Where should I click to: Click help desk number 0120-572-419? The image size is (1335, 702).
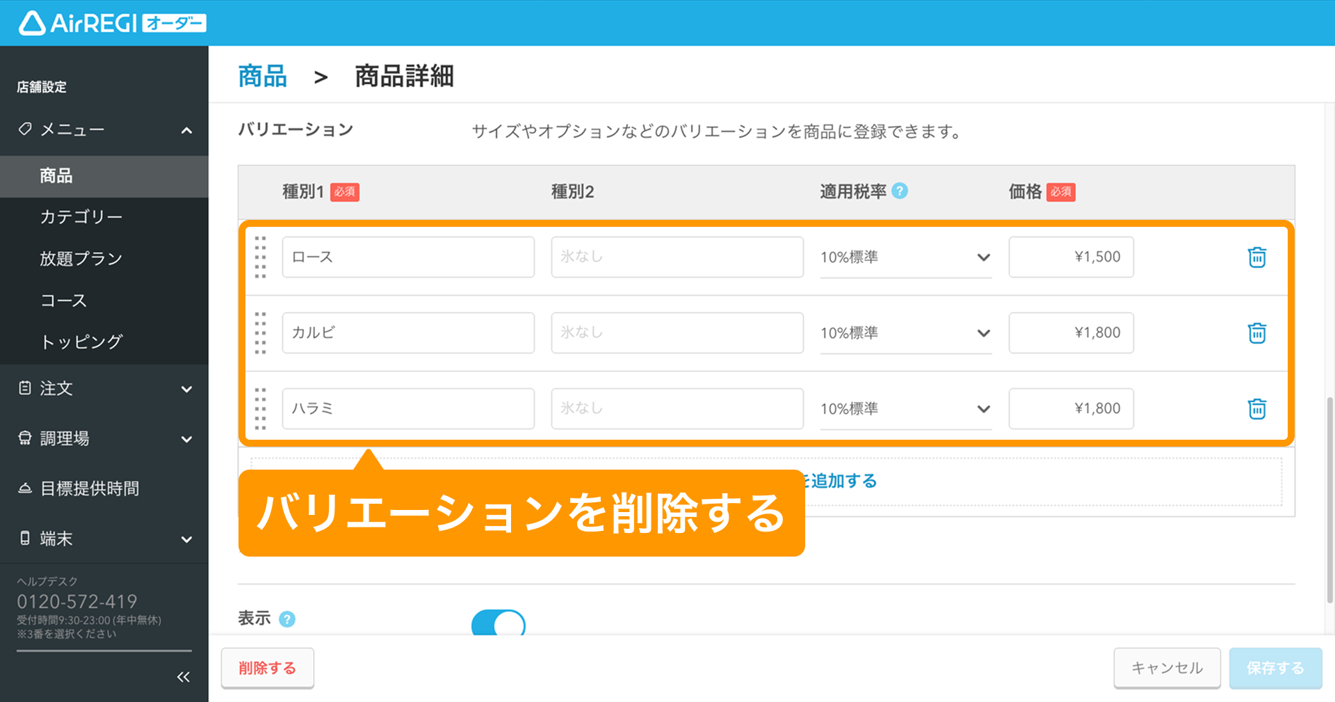(77, 601)
